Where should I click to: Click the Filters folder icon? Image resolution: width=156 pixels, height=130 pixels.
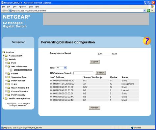tap(9, 74)
